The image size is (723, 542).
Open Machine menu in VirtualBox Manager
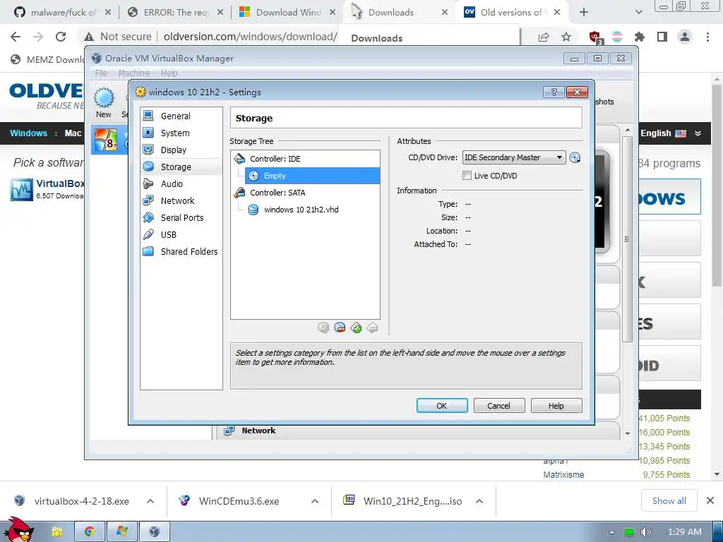133,73
